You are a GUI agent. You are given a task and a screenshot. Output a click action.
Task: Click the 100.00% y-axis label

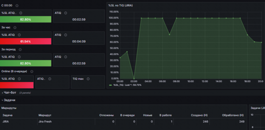pos(114,18)
